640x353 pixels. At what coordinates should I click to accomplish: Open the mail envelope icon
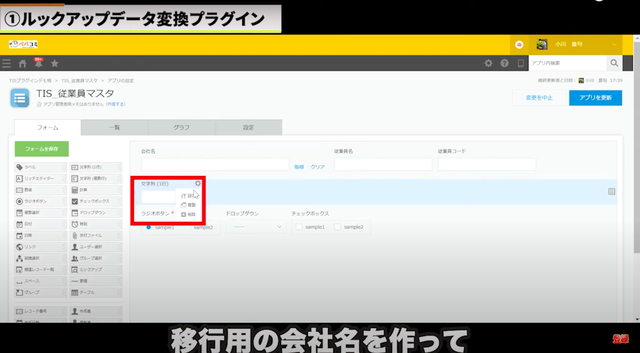click(519, 44)
